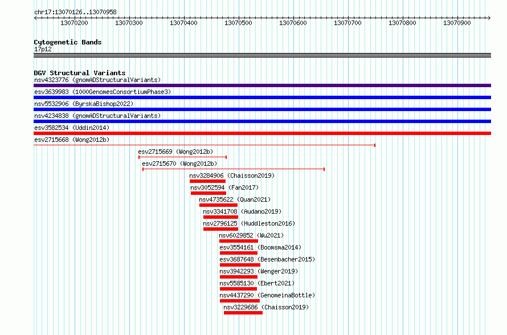Viewport: 507px width, 335px height.
Task: Click the 13070700 ruler position
Action: click(347, 23)
